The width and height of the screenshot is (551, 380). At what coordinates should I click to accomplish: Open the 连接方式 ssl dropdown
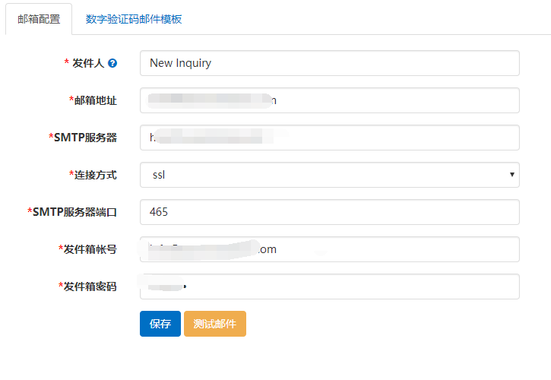[330, 175]
